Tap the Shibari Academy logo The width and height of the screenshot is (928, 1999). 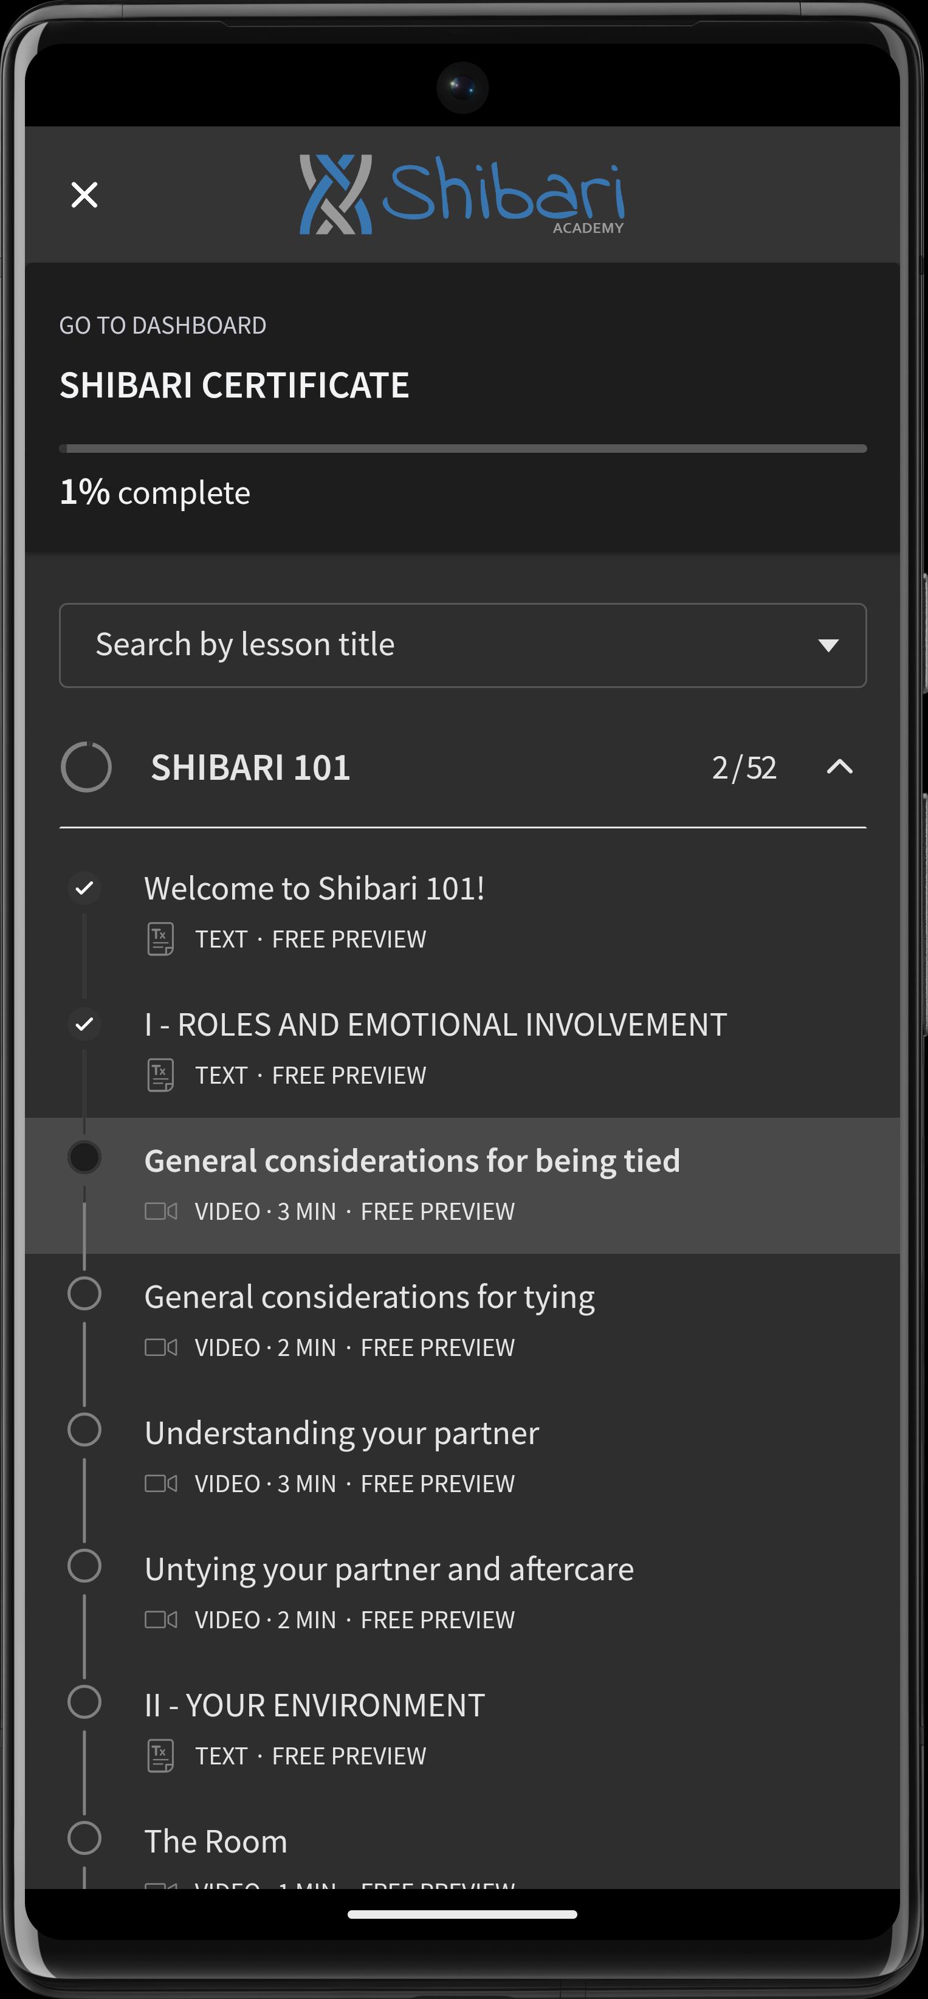tap(462, 194)
